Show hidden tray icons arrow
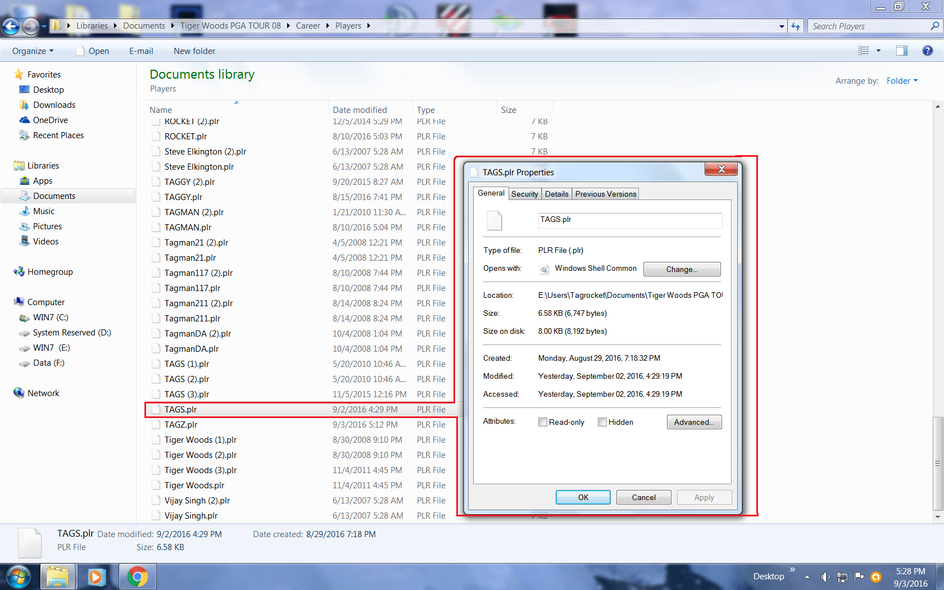Image resolution: width=944 pixels, height=590 pixels. pos(807,577)
